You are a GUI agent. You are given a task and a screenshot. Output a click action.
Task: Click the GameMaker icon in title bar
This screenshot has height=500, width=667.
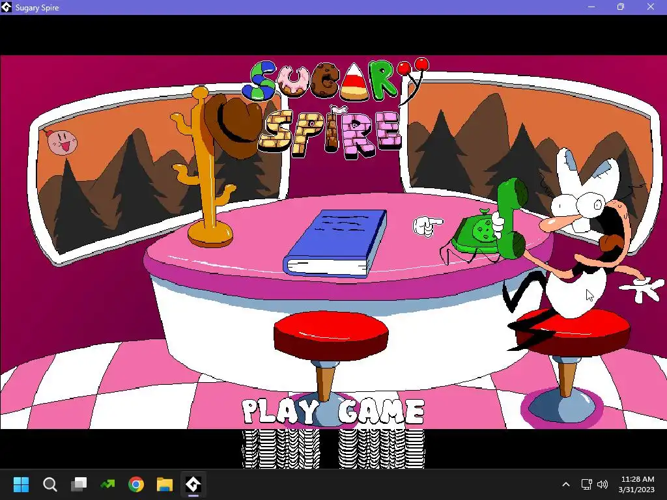point(7,7)
